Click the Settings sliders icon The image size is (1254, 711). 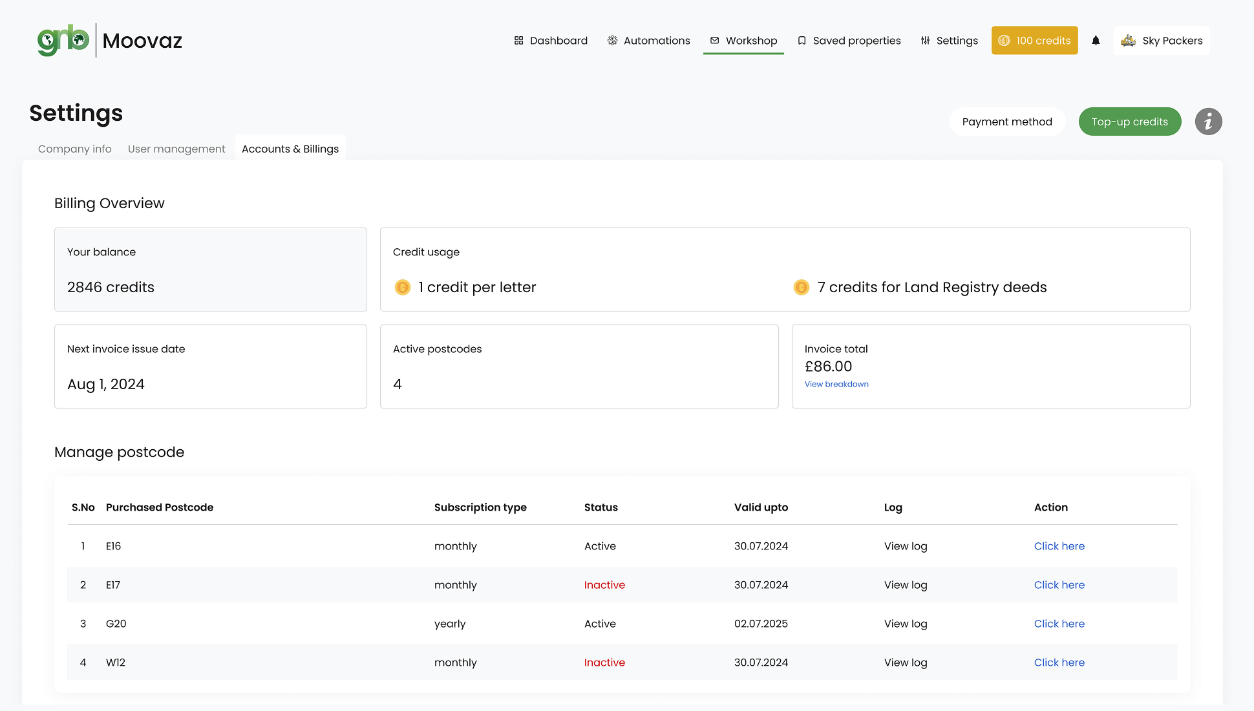pyautogui.click(x=925, y=41)
